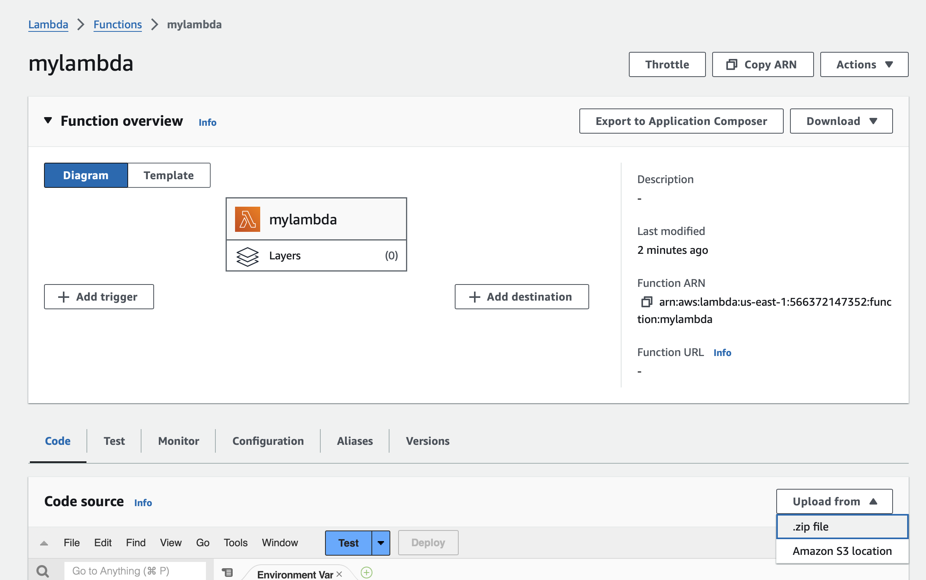Collapse the editor menu bar arrow
The width and height of the screenshot is (926, 580).
(x=44, y=543)
